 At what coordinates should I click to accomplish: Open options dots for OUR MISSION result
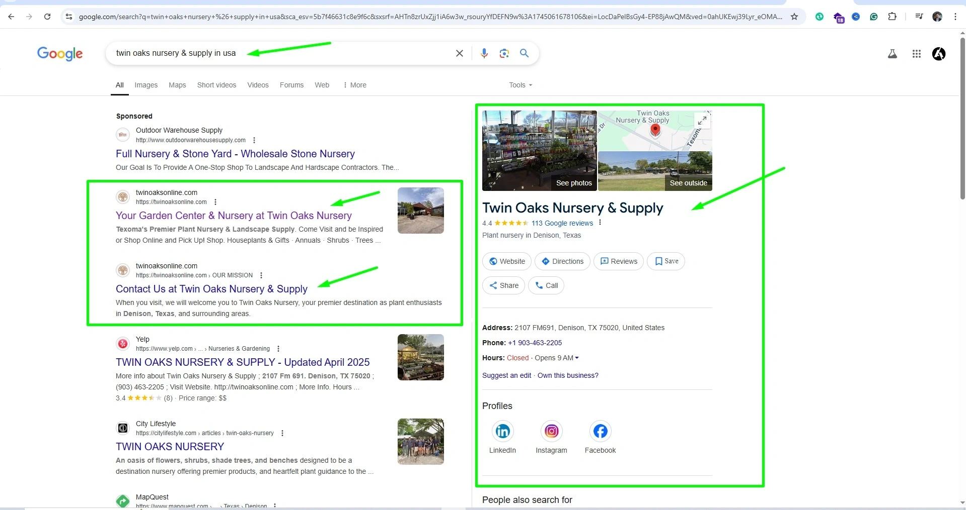pyautogui.click(x=261, y=275)
